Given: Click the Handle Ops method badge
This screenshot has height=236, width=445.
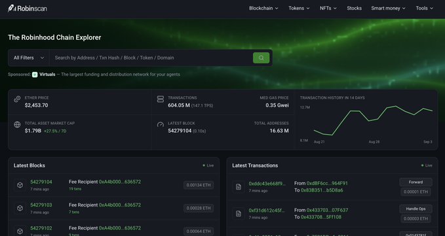Looking at the screenshot, I should [416, 209].
